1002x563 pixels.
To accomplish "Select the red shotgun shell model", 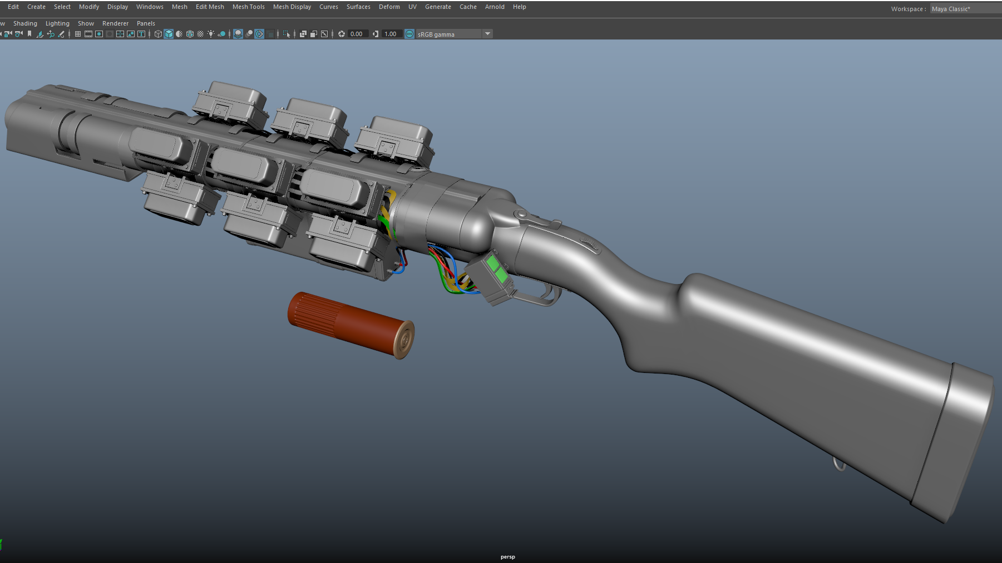I will [x=351, y=325].
